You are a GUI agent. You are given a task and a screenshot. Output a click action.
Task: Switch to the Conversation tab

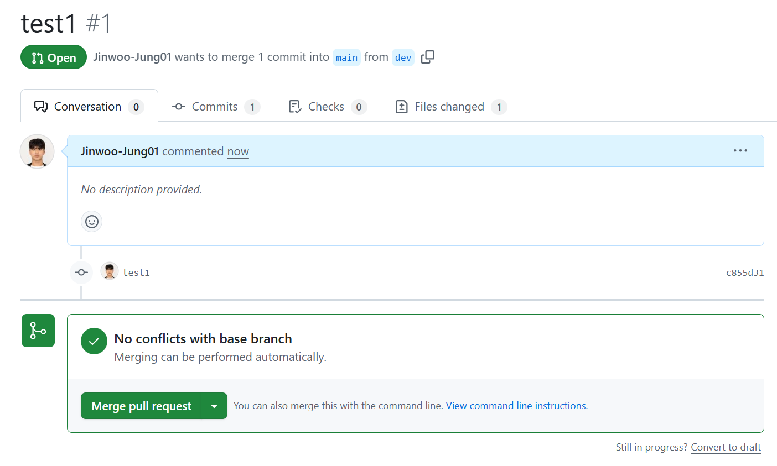[x=89, y=106]
